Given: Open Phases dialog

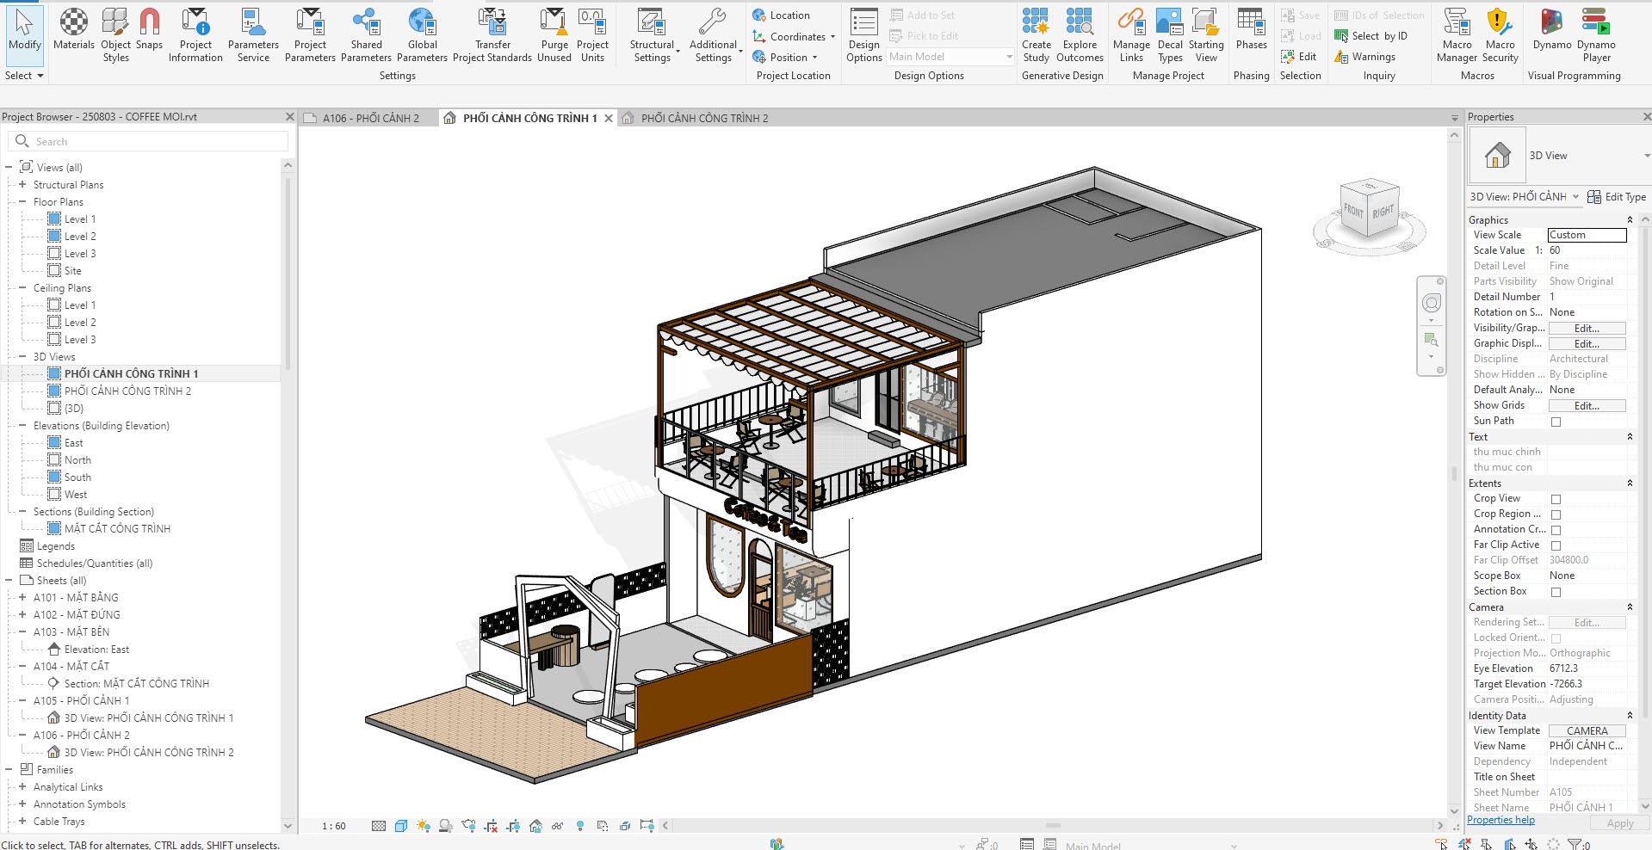Looking at the screenshot, I should (1251, 30).
